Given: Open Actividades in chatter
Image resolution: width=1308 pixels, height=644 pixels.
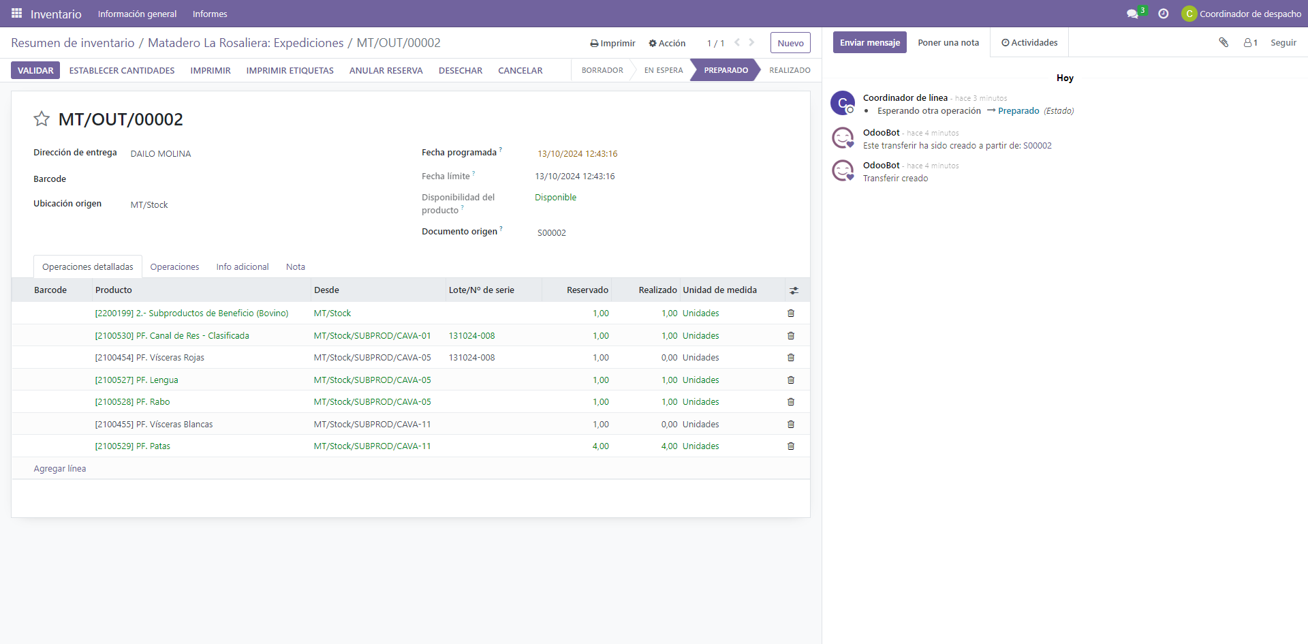Looking at the screenshot, I should tap(1029, 42).
